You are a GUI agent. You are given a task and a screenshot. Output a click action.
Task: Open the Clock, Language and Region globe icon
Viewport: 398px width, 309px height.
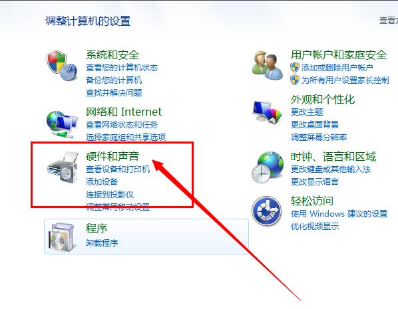pos(268,167)
